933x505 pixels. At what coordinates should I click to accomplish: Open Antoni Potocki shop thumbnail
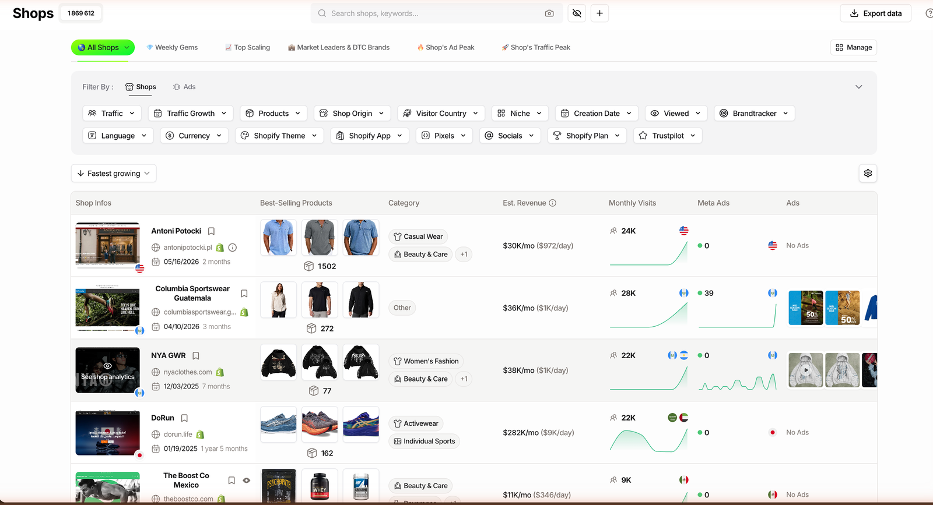pos(108,245)
